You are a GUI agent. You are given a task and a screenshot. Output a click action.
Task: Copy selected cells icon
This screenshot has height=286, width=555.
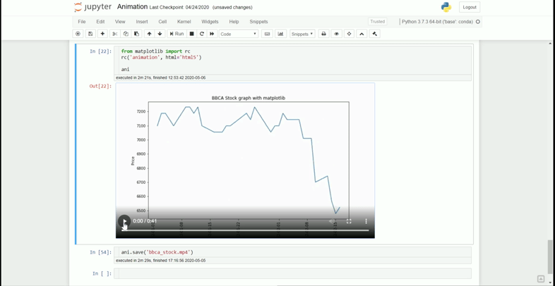(126, 34)
